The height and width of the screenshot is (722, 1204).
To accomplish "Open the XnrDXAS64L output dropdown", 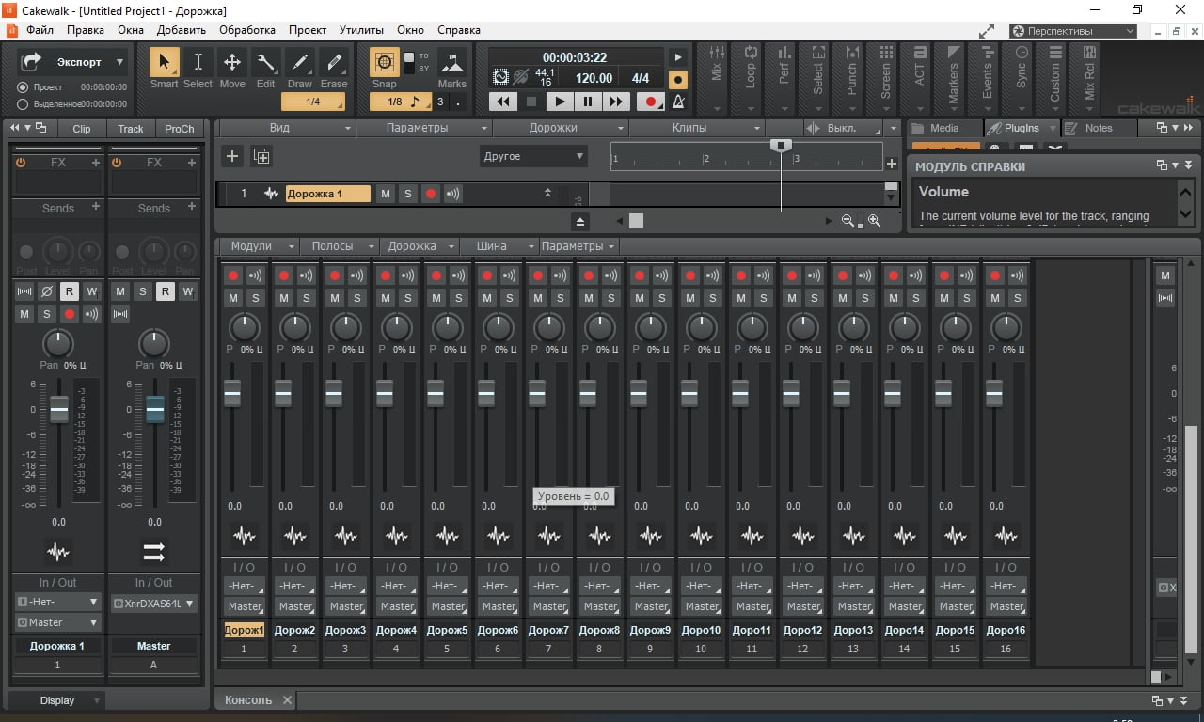I will tap(153, 604).
